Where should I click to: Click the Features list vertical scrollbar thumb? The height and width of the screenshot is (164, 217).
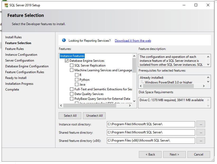coord(134,65)
